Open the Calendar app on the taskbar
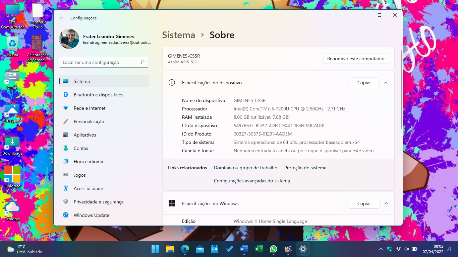 [x=215, y=249]
